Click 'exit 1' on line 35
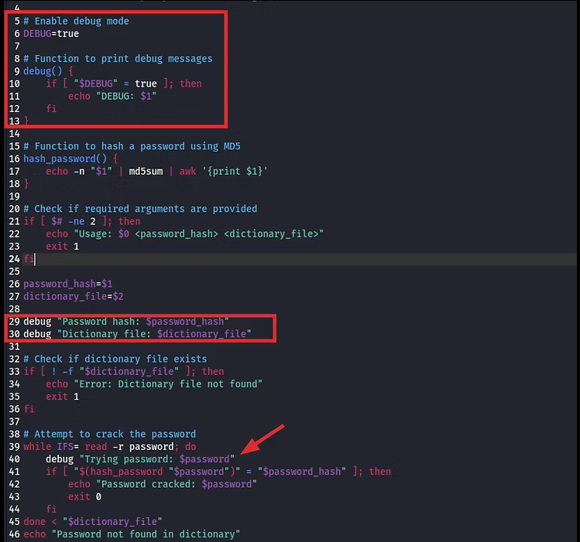580x542 pixels. tap(62, 397)
